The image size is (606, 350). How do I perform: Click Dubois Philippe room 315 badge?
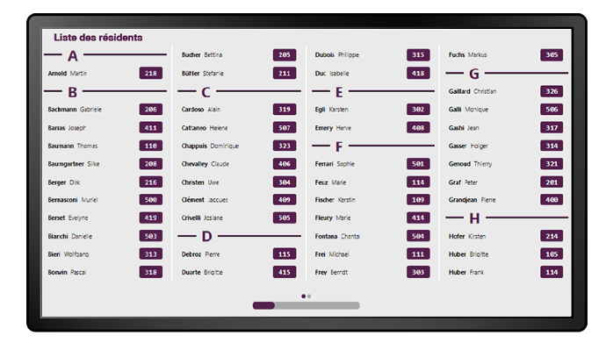[418, 54]
